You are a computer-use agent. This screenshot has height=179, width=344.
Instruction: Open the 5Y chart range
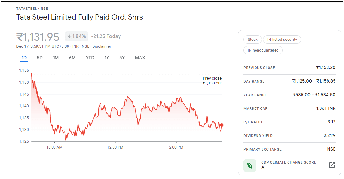(122, 58)
